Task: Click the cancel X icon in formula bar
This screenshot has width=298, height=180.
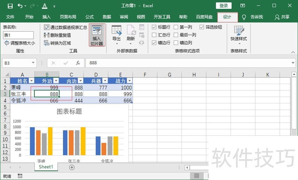Action: [x=53, y=63]
